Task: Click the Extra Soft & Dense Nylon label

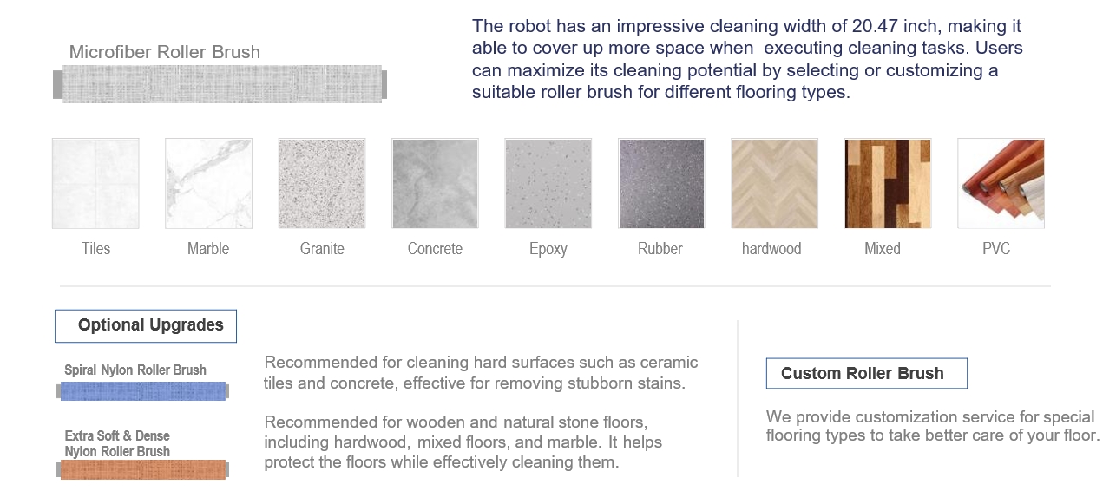Action: 117,443
